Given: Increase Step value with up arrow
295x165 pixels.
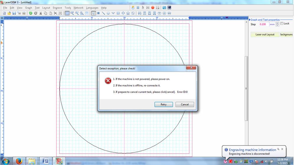Looking at the screenshot, I should click(x=277, y=23).
